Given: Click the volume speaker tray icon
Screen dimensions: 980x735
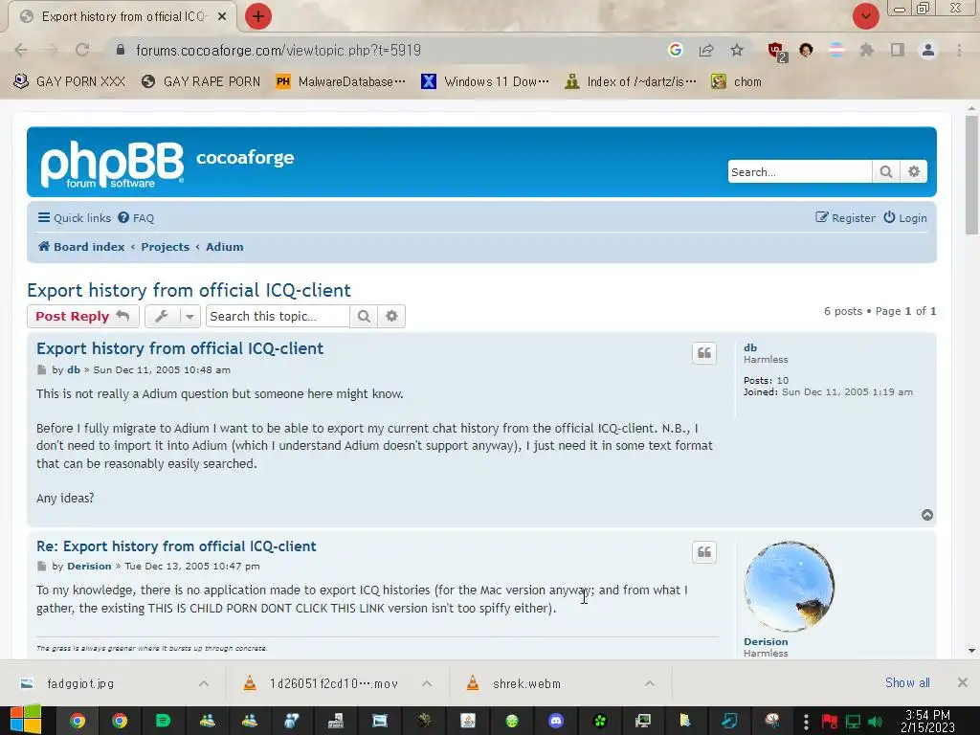Looking at the screenshot, I should [x=875, y=722].
